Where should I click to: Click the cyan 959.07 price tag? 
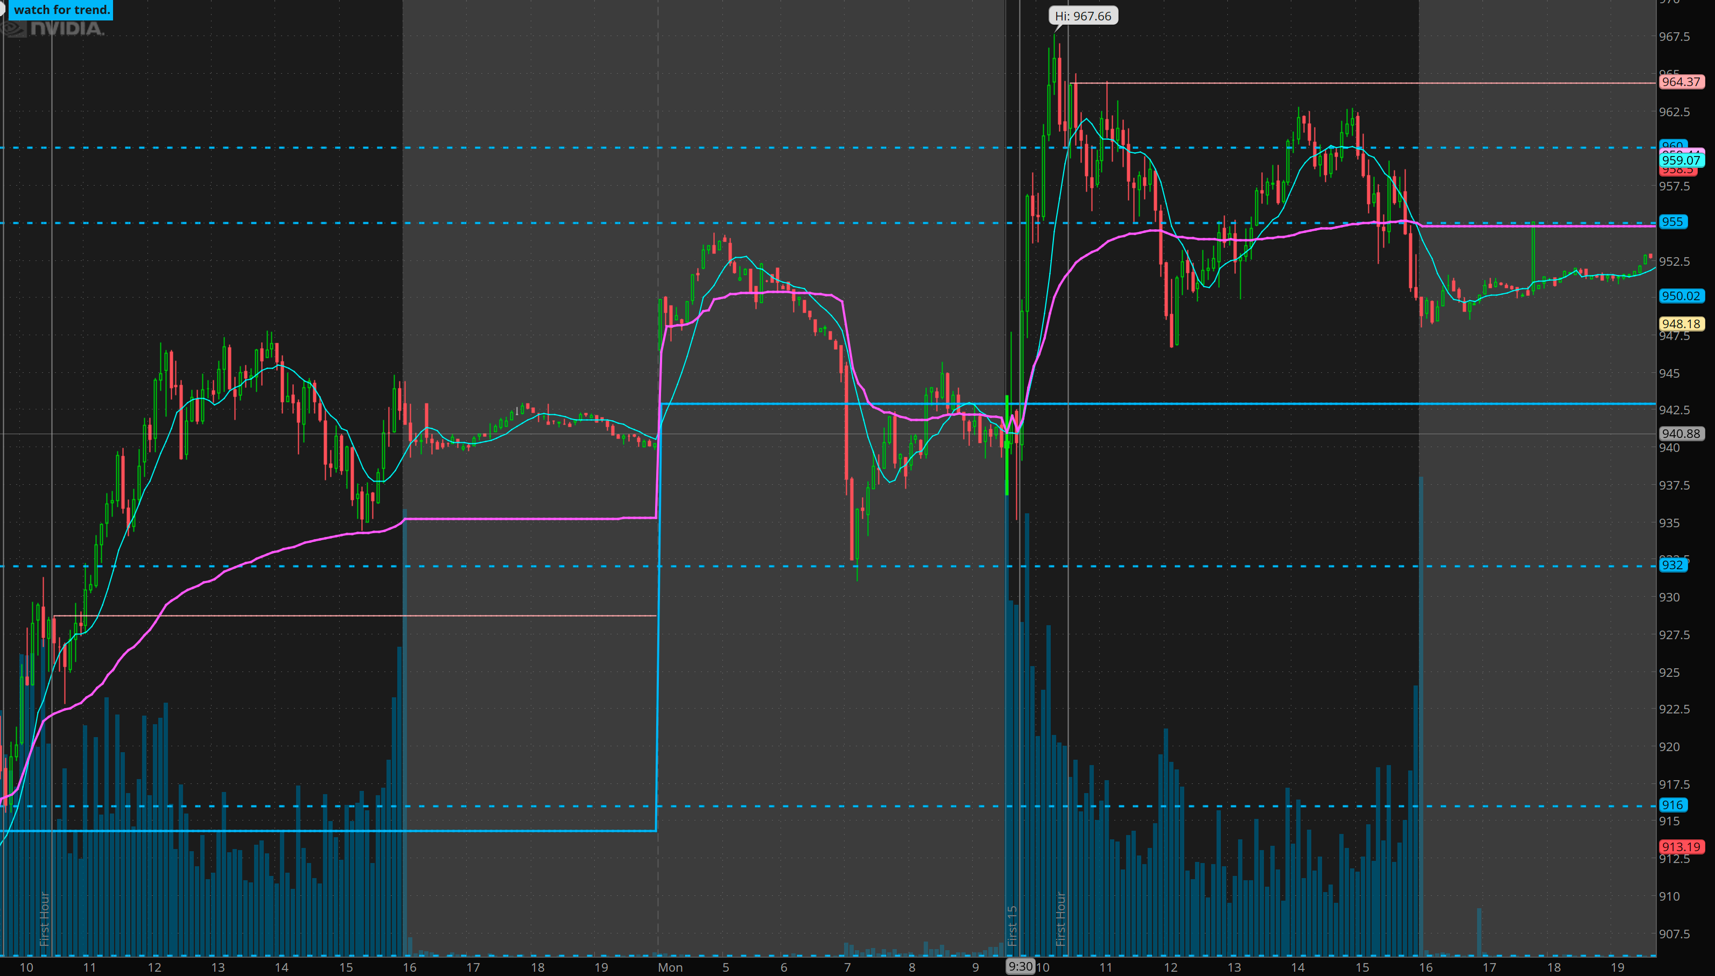point(1681,160)
